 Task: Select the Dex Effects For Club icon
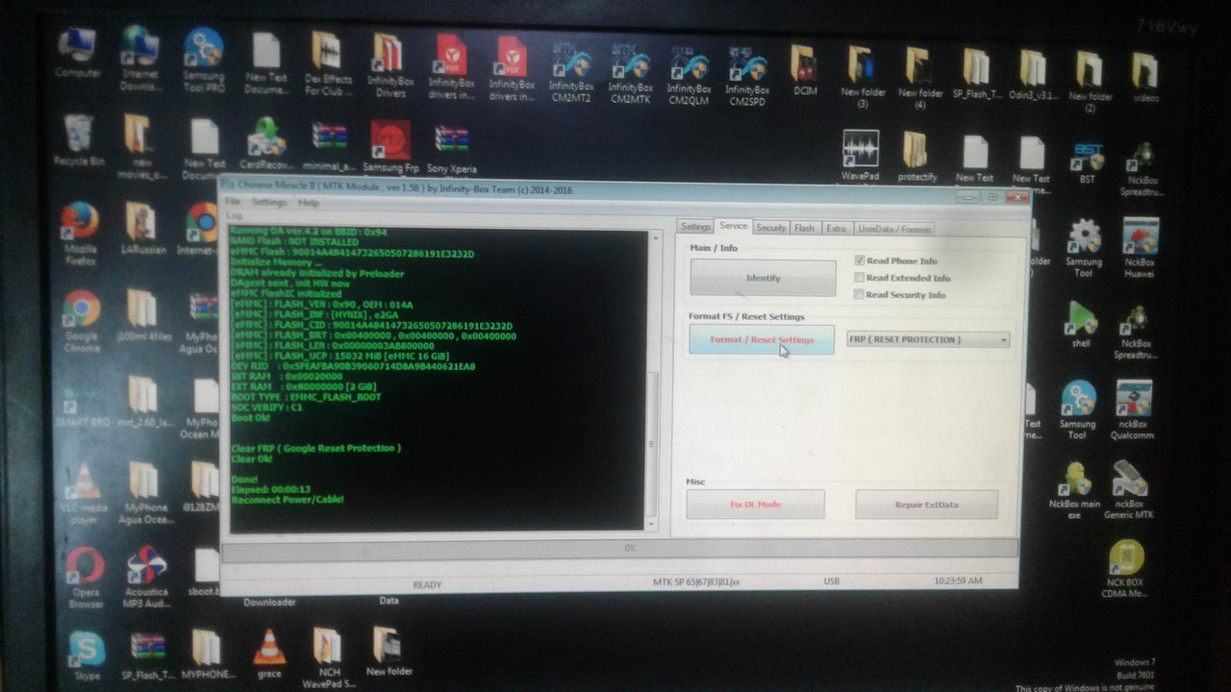point(329,64)
